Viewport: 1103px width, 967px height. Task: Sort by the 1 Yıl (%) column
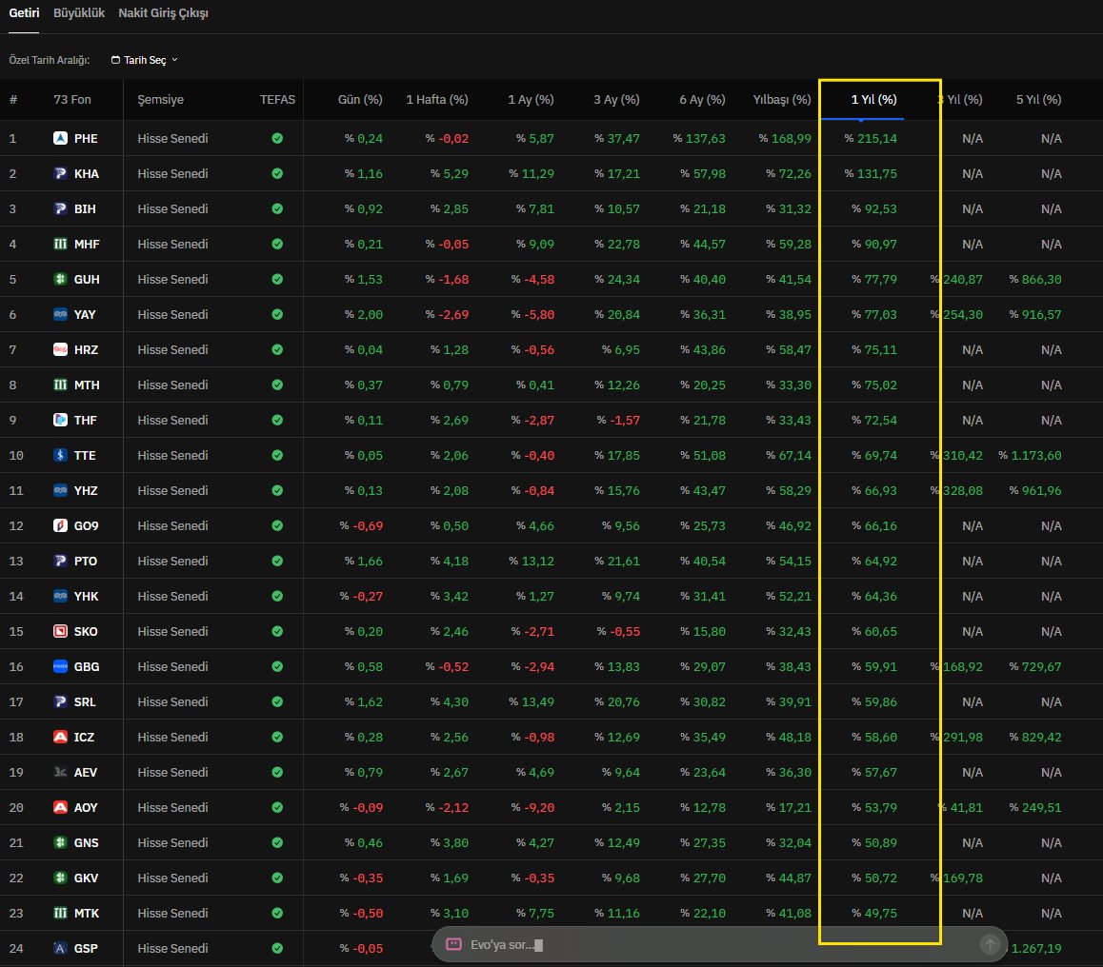873,99
